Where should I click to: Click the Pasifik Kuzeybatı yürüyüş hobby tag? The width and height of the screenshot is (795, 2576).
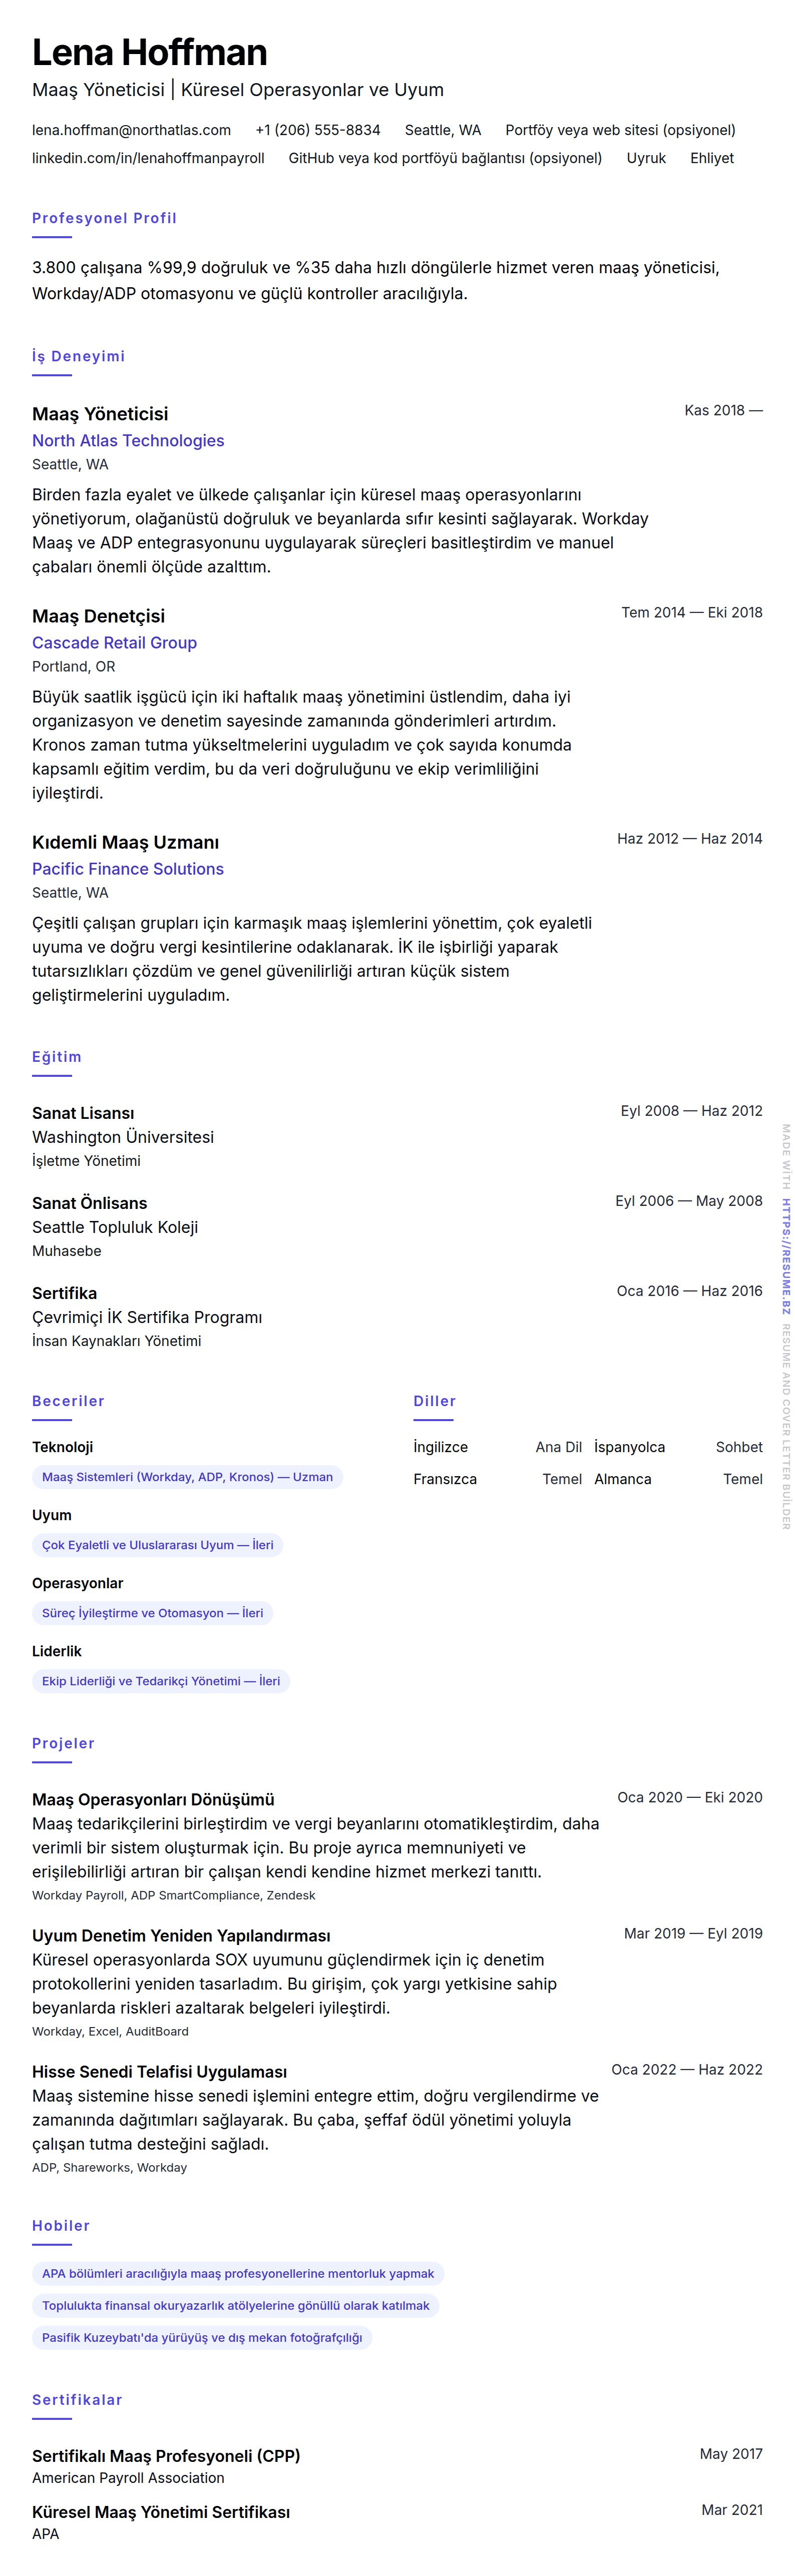tap(201, 2338)
